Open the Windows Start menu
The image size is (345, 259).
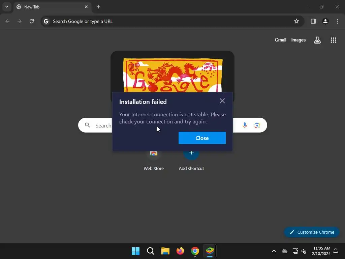[x=135, y=251]
